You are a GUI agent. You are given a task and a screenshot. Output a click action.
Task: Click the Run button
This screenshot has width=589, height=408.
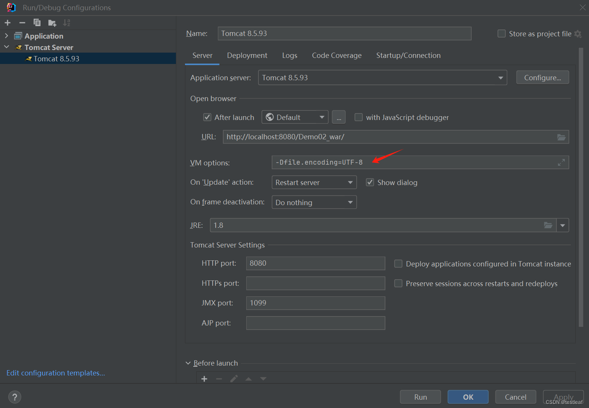[x=420, y=397]
